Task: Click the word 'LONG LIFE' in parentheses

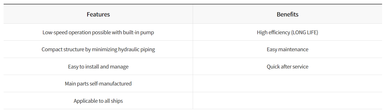Action: (304, 32)
